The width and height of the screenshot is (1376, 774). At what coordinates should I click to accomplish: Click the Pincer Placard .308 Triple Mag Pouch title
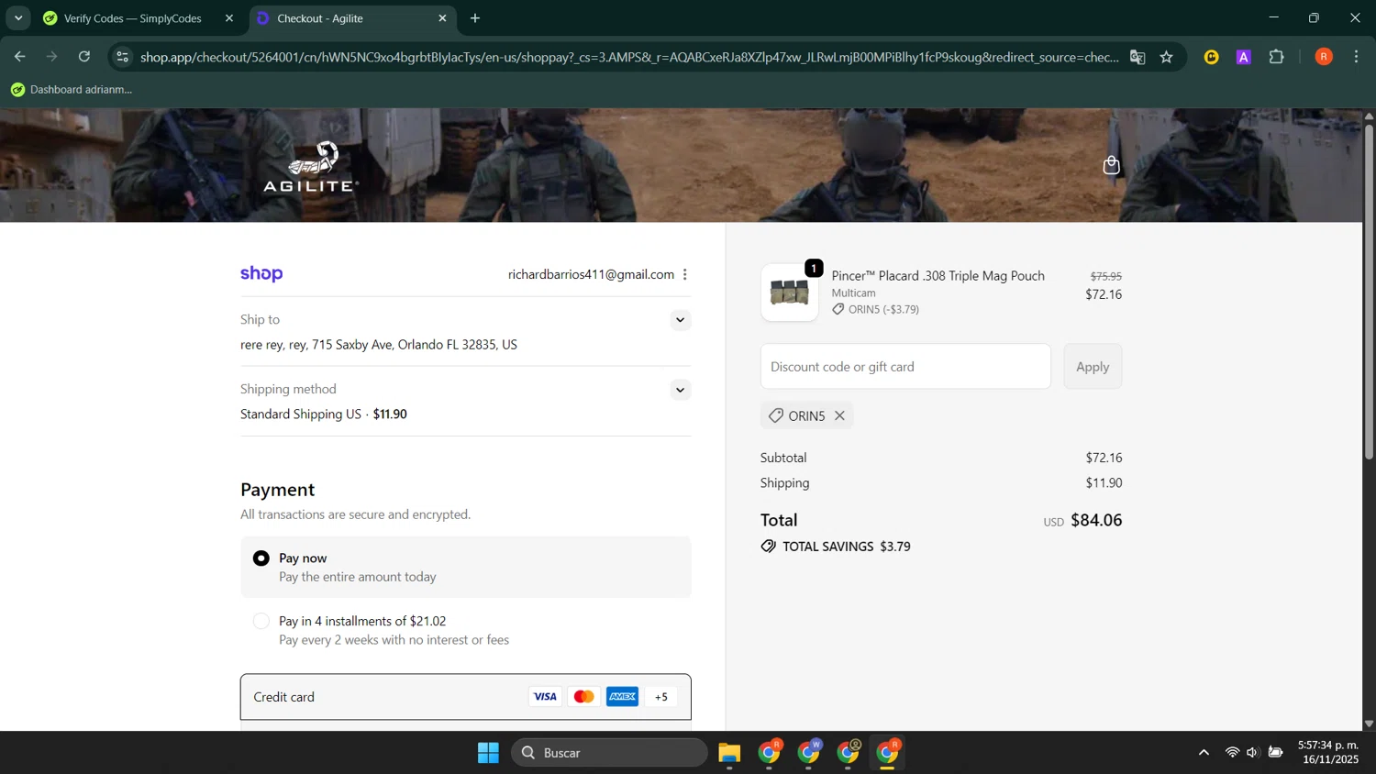coord(938,276)
